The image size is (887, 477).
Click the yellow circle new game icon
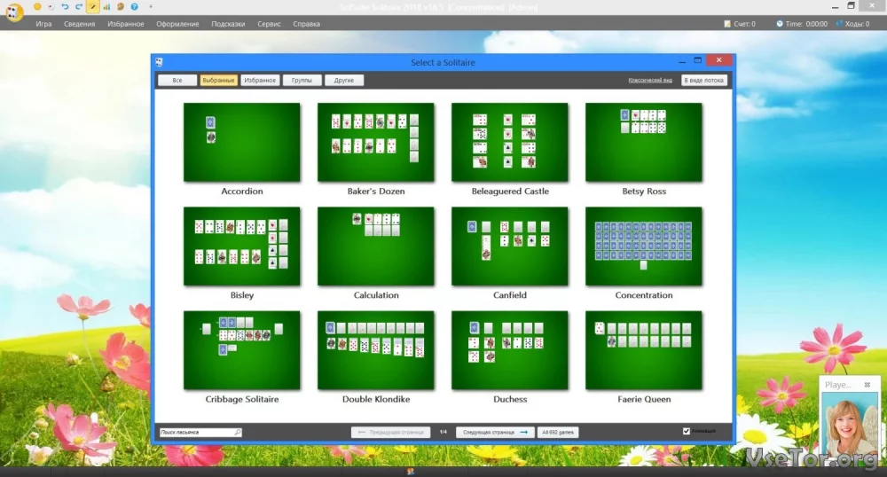tap(37, 7)
